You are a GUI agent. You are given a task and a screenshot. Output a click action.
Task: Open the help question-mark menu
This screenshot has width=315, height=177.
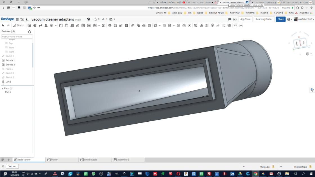pyautogui.click(x=289, y=19)
